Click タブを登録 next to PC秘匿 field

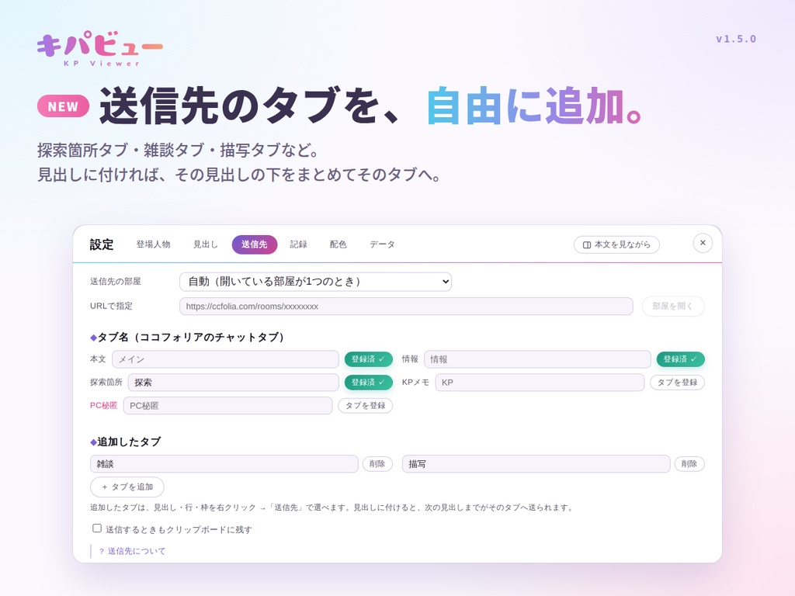365,406
